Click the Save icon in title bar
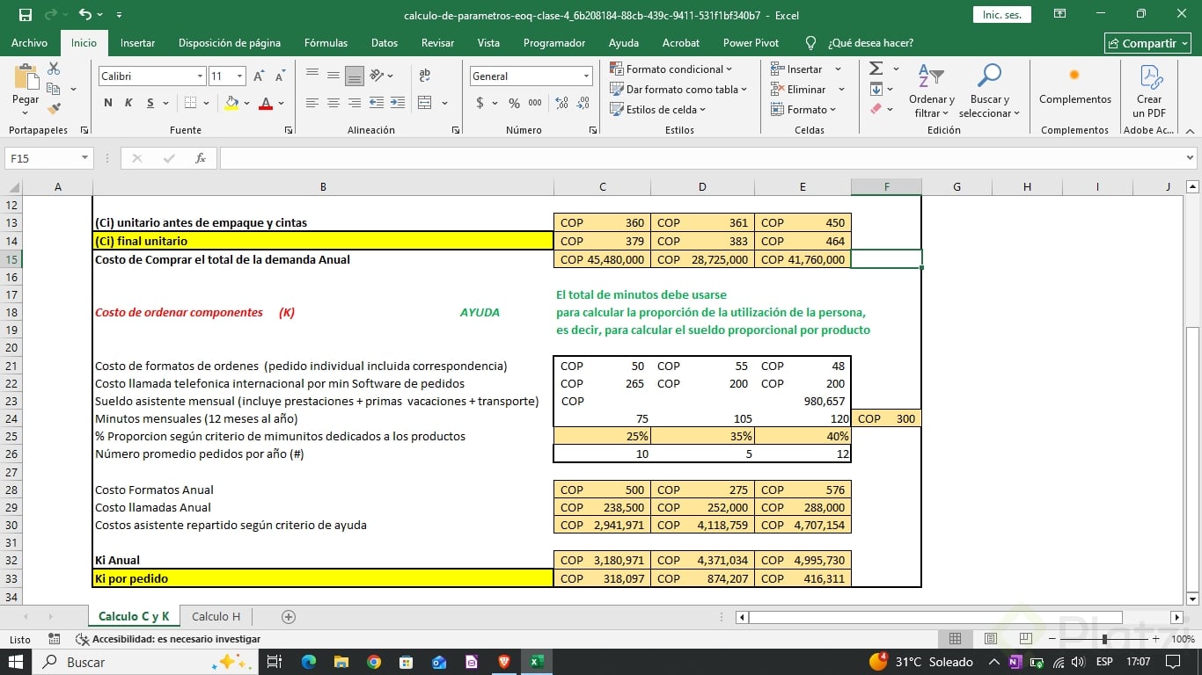This screenshot has height=675, width=1202. point(25,15)
